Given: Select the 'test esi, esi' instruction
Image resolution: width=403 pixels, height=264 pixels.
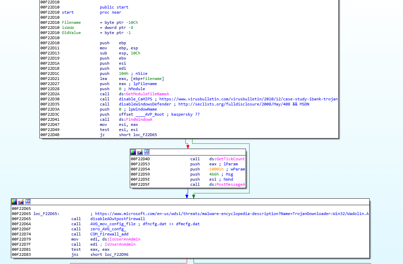Looking at the screenshot, I should tap(119, 130).
